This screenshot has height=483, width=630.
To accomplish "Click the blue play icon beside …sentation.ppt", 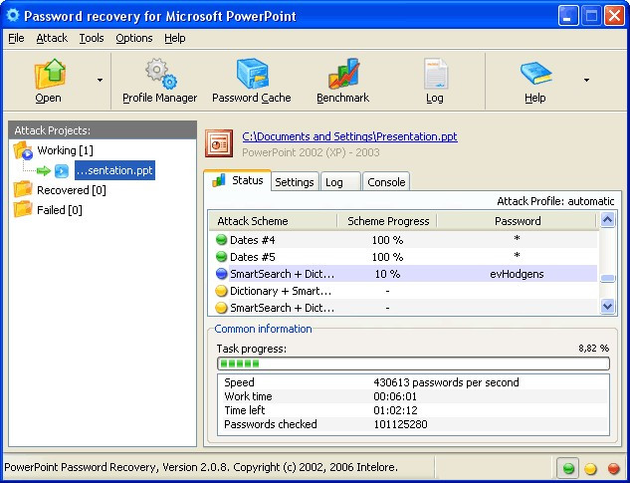I will click(62, 171).
